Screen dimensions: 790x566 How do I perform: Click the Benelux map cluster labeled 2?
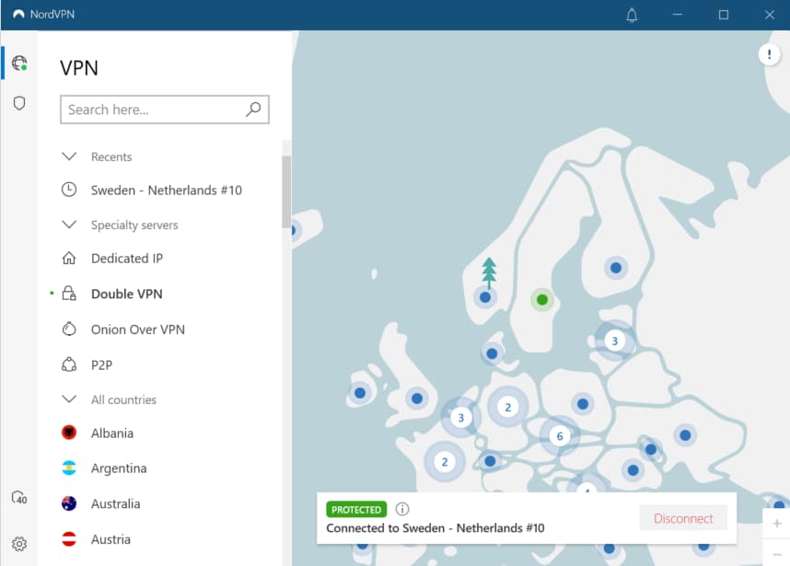point(508,407)
